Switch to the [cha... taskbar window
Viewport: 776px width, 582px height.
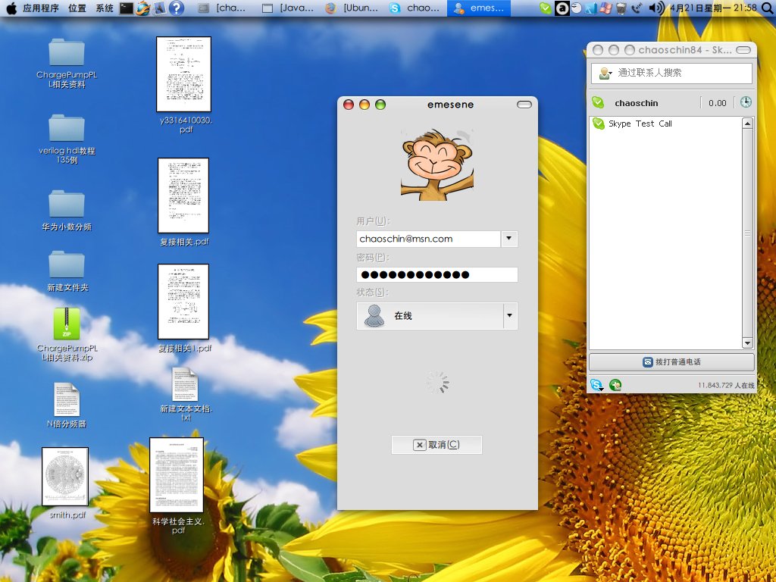(x=222, y=8)
